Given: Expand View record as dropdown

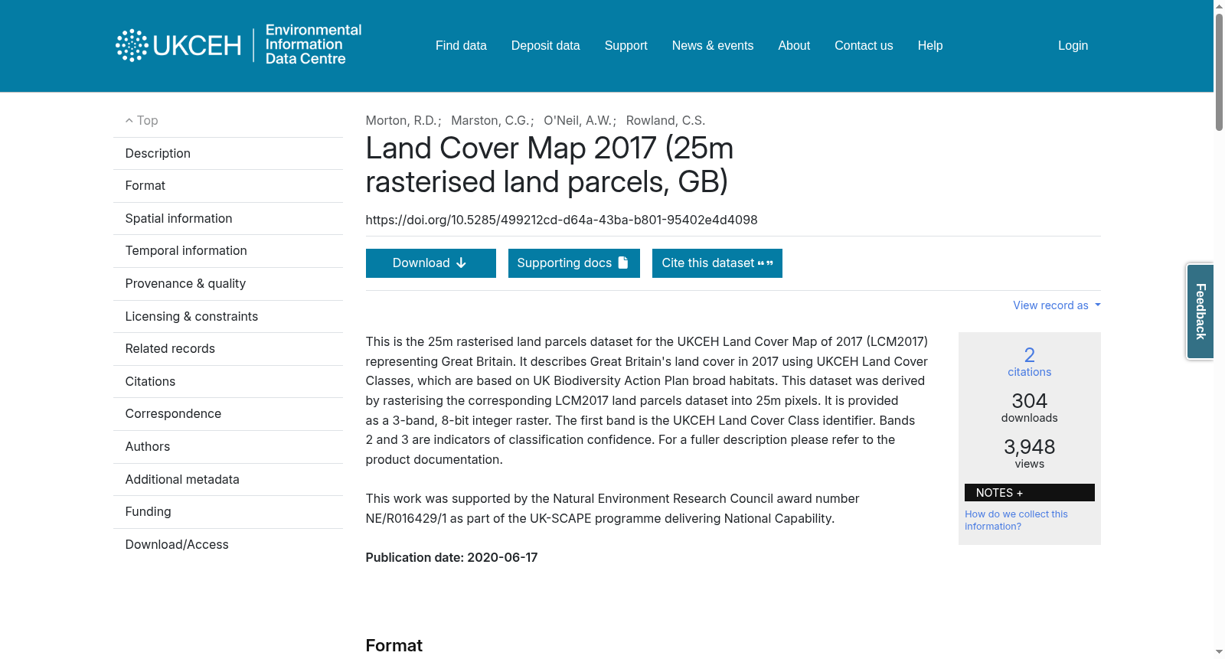Looking at the screenshot, I should tap(1057, 305).
